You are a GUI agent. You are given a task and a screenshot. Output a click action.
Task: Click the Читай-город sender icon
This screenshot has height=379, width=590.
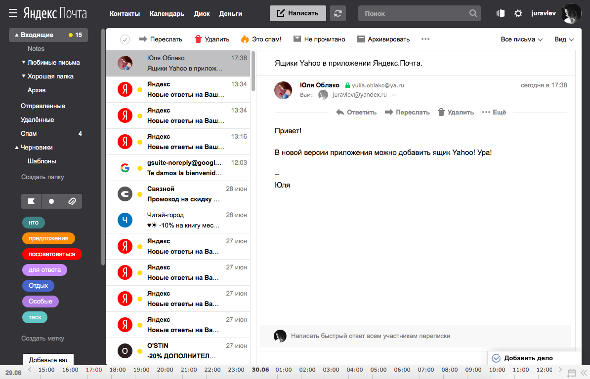(125, 220)
